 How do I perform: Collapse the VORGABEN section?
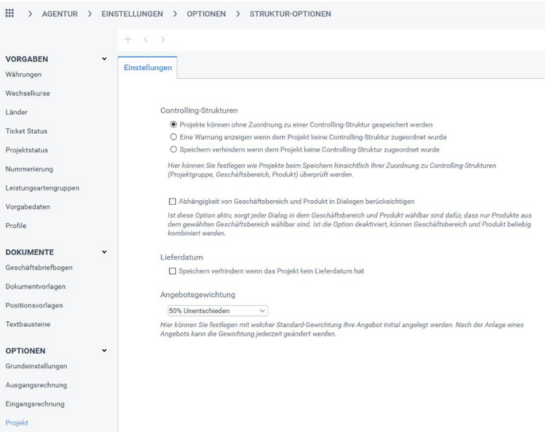coord(104,59)
